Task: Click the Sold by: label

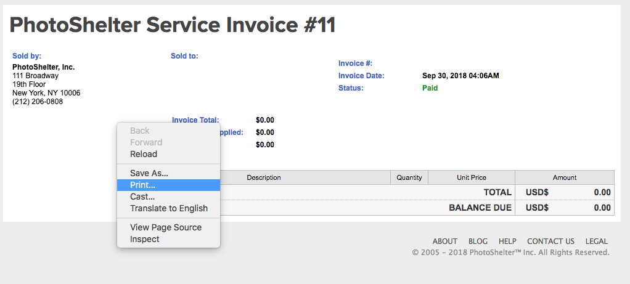Action: point(27,56)
